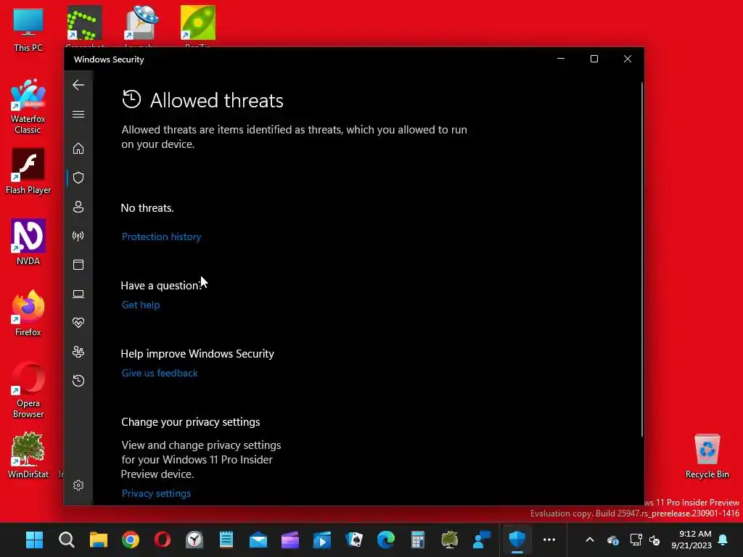Viewport: 743px width, 557px height.
Task: Select Waterfox Classic desktop shortcut
Action: click(x=28, y=107)
